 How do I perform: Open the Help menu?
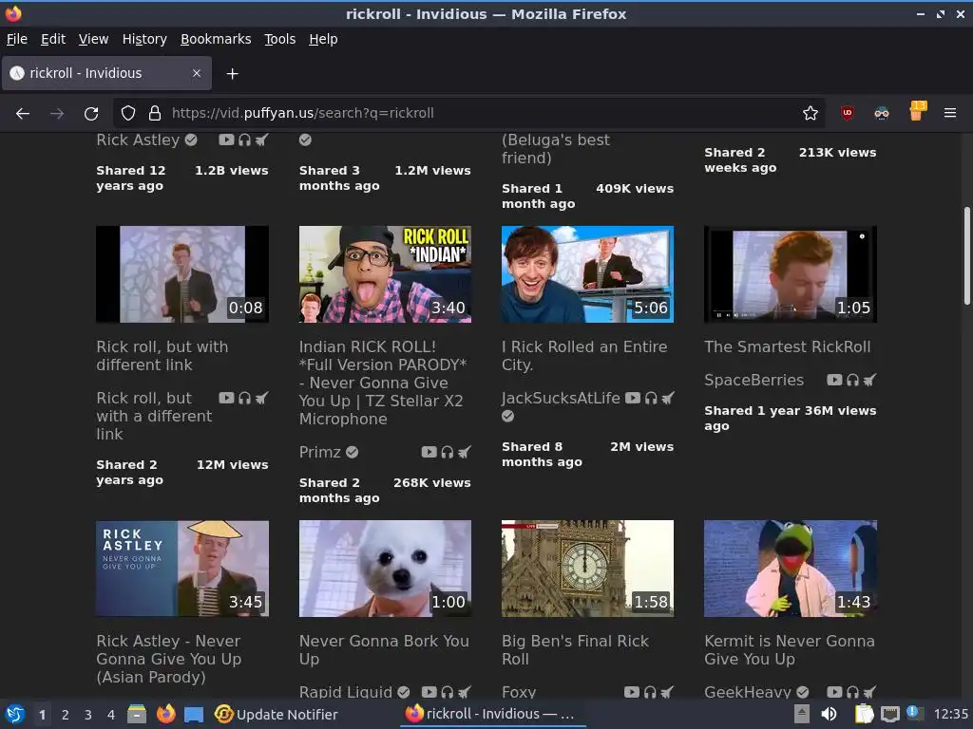[x=323, y=39]
